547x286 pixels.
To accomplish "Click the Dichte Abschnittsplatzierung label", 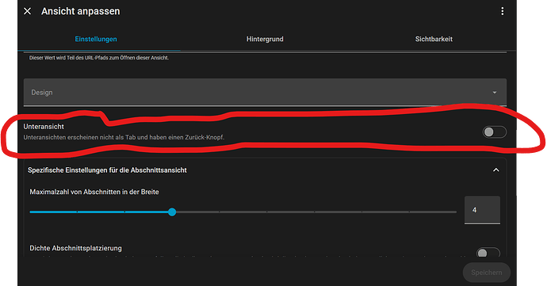I will [75, 248].
